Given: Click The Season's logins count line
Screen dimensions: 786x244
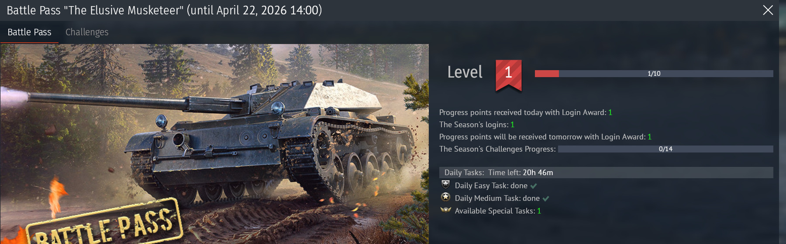Looking at the screenshot, I should click(x=477, y=125).
